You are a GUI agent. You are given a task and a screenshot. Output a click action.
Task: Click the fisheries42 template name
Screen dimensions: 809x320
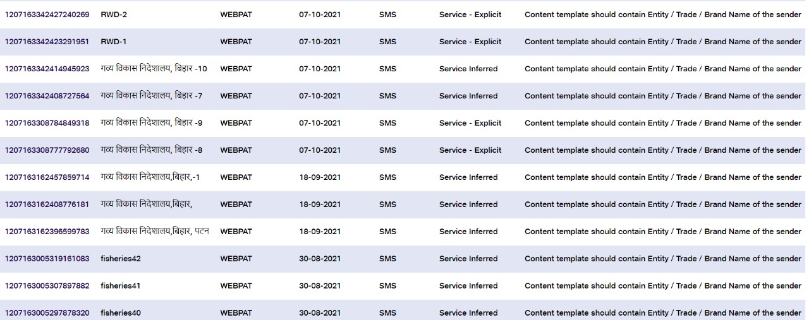121,259
